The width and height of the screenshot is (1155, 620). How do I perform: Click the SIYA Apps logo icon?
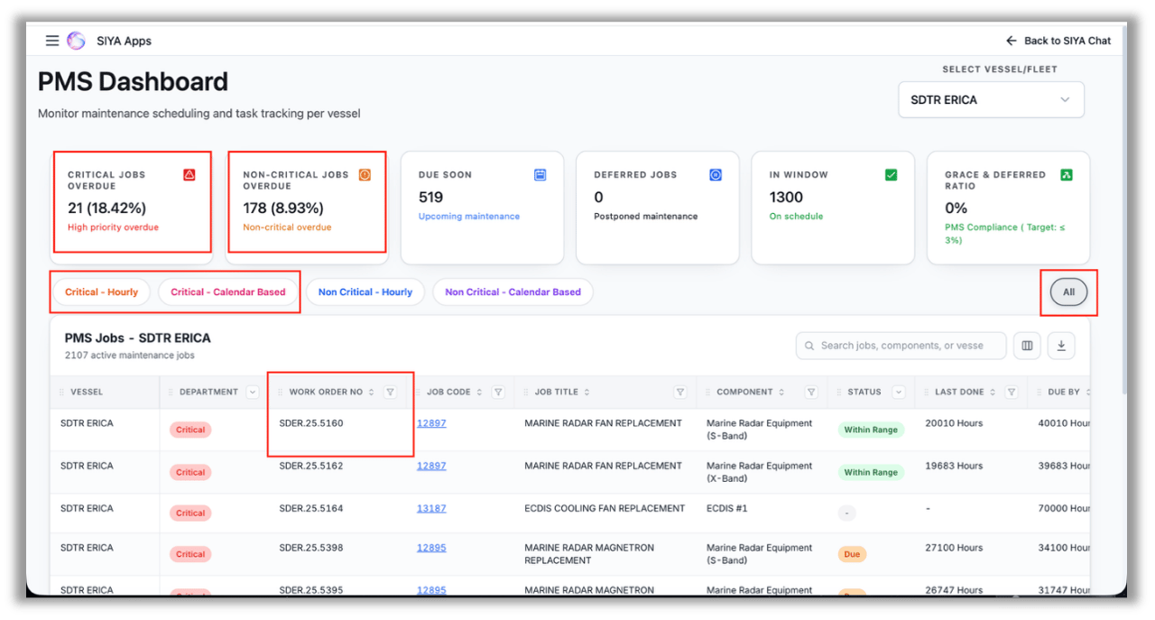[77, 41]
